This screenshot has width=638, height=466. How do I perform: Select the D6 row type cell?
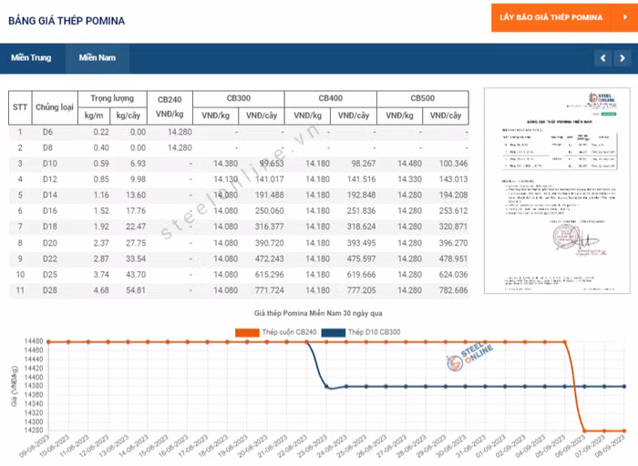point(47,132)
